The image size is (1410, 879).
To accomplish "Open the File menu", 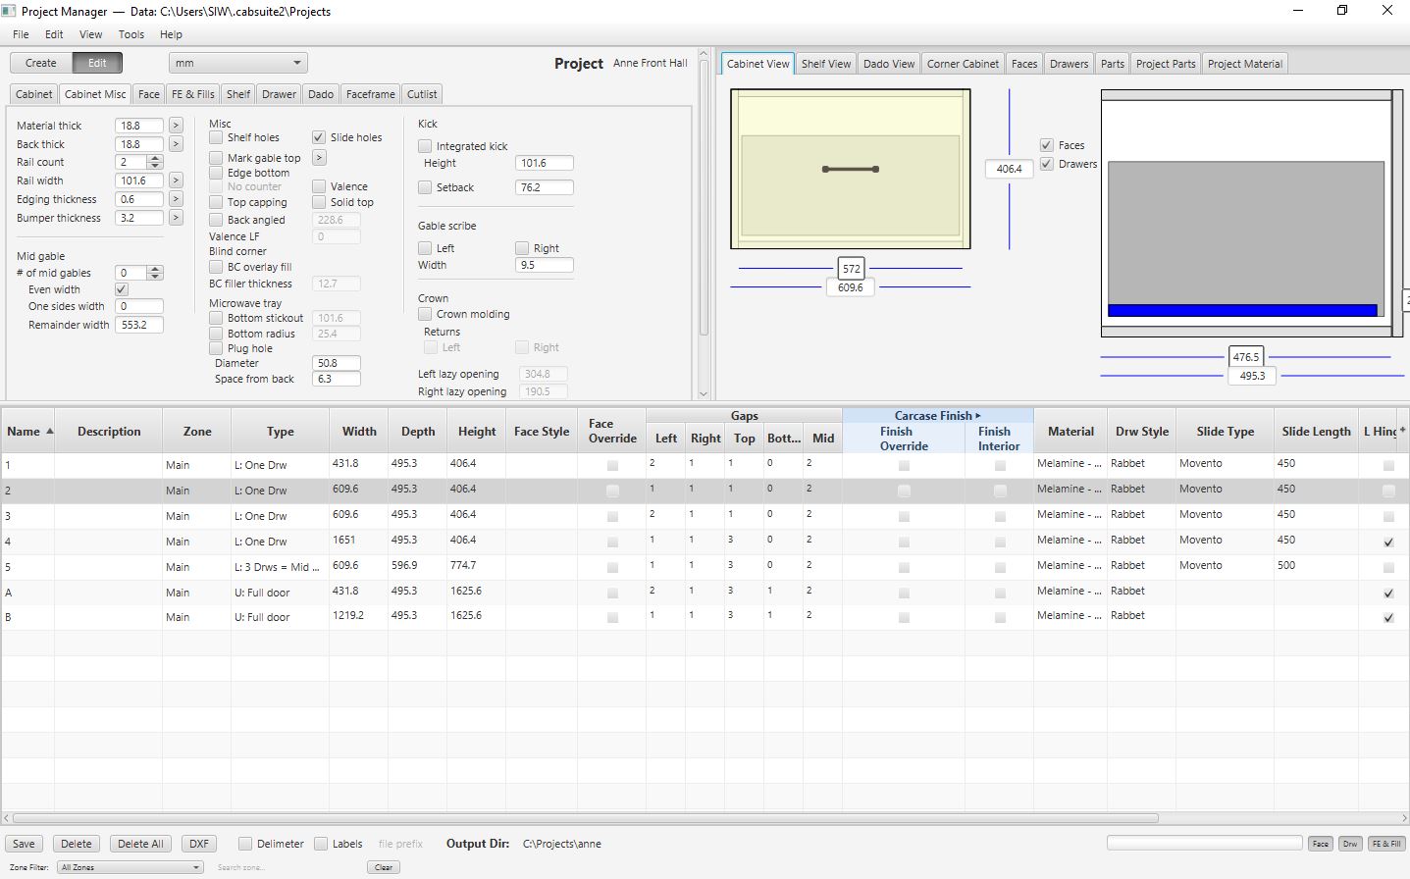I will point(21,34).
